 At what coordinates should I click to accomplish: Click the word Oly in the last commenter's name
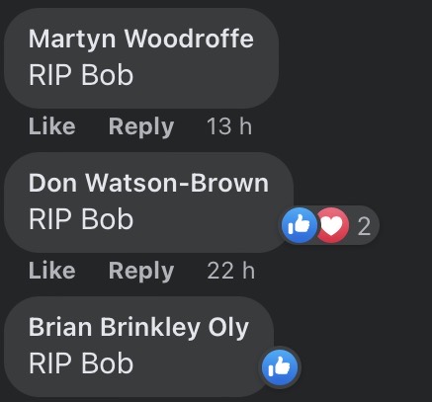pos(228,328)
